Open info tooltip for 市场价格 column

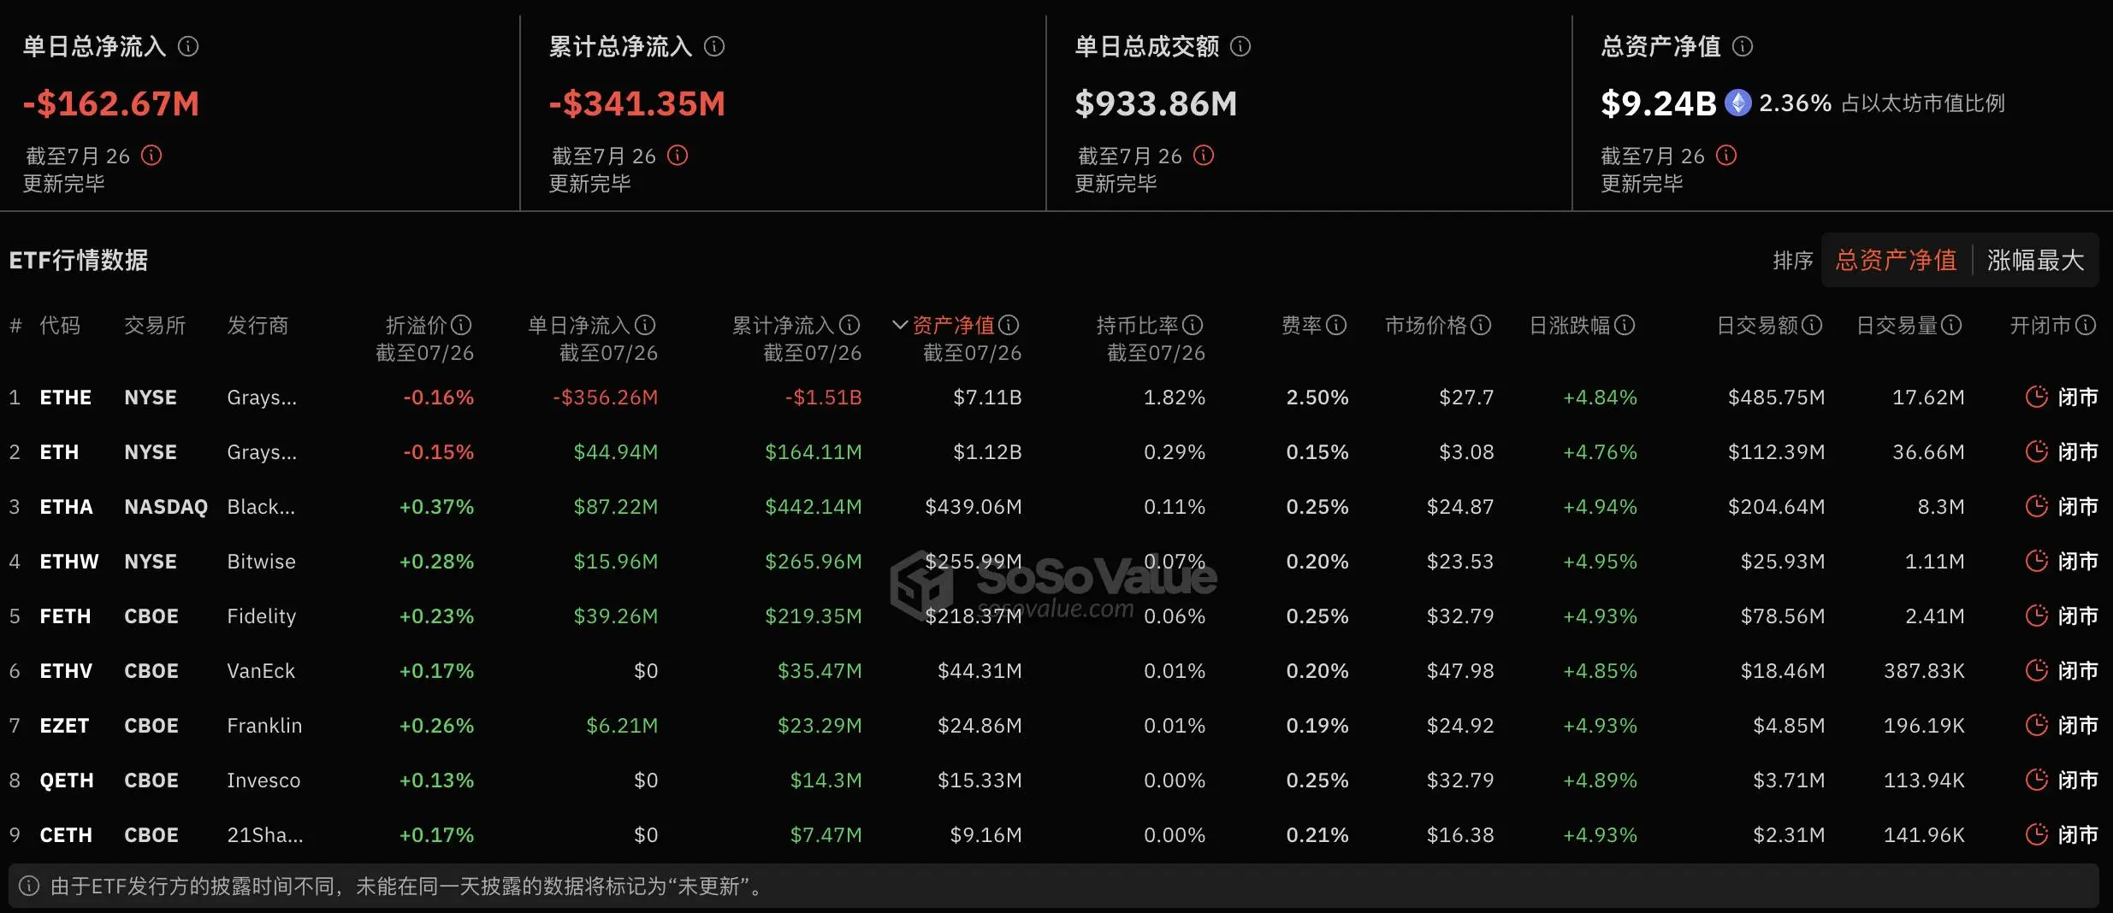click(x=1481, y=325)
